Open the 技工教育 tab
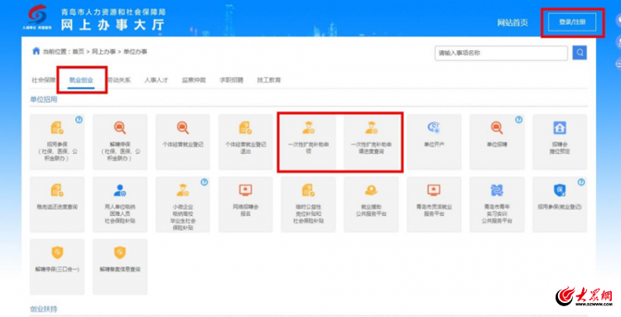 pos(269,80)
